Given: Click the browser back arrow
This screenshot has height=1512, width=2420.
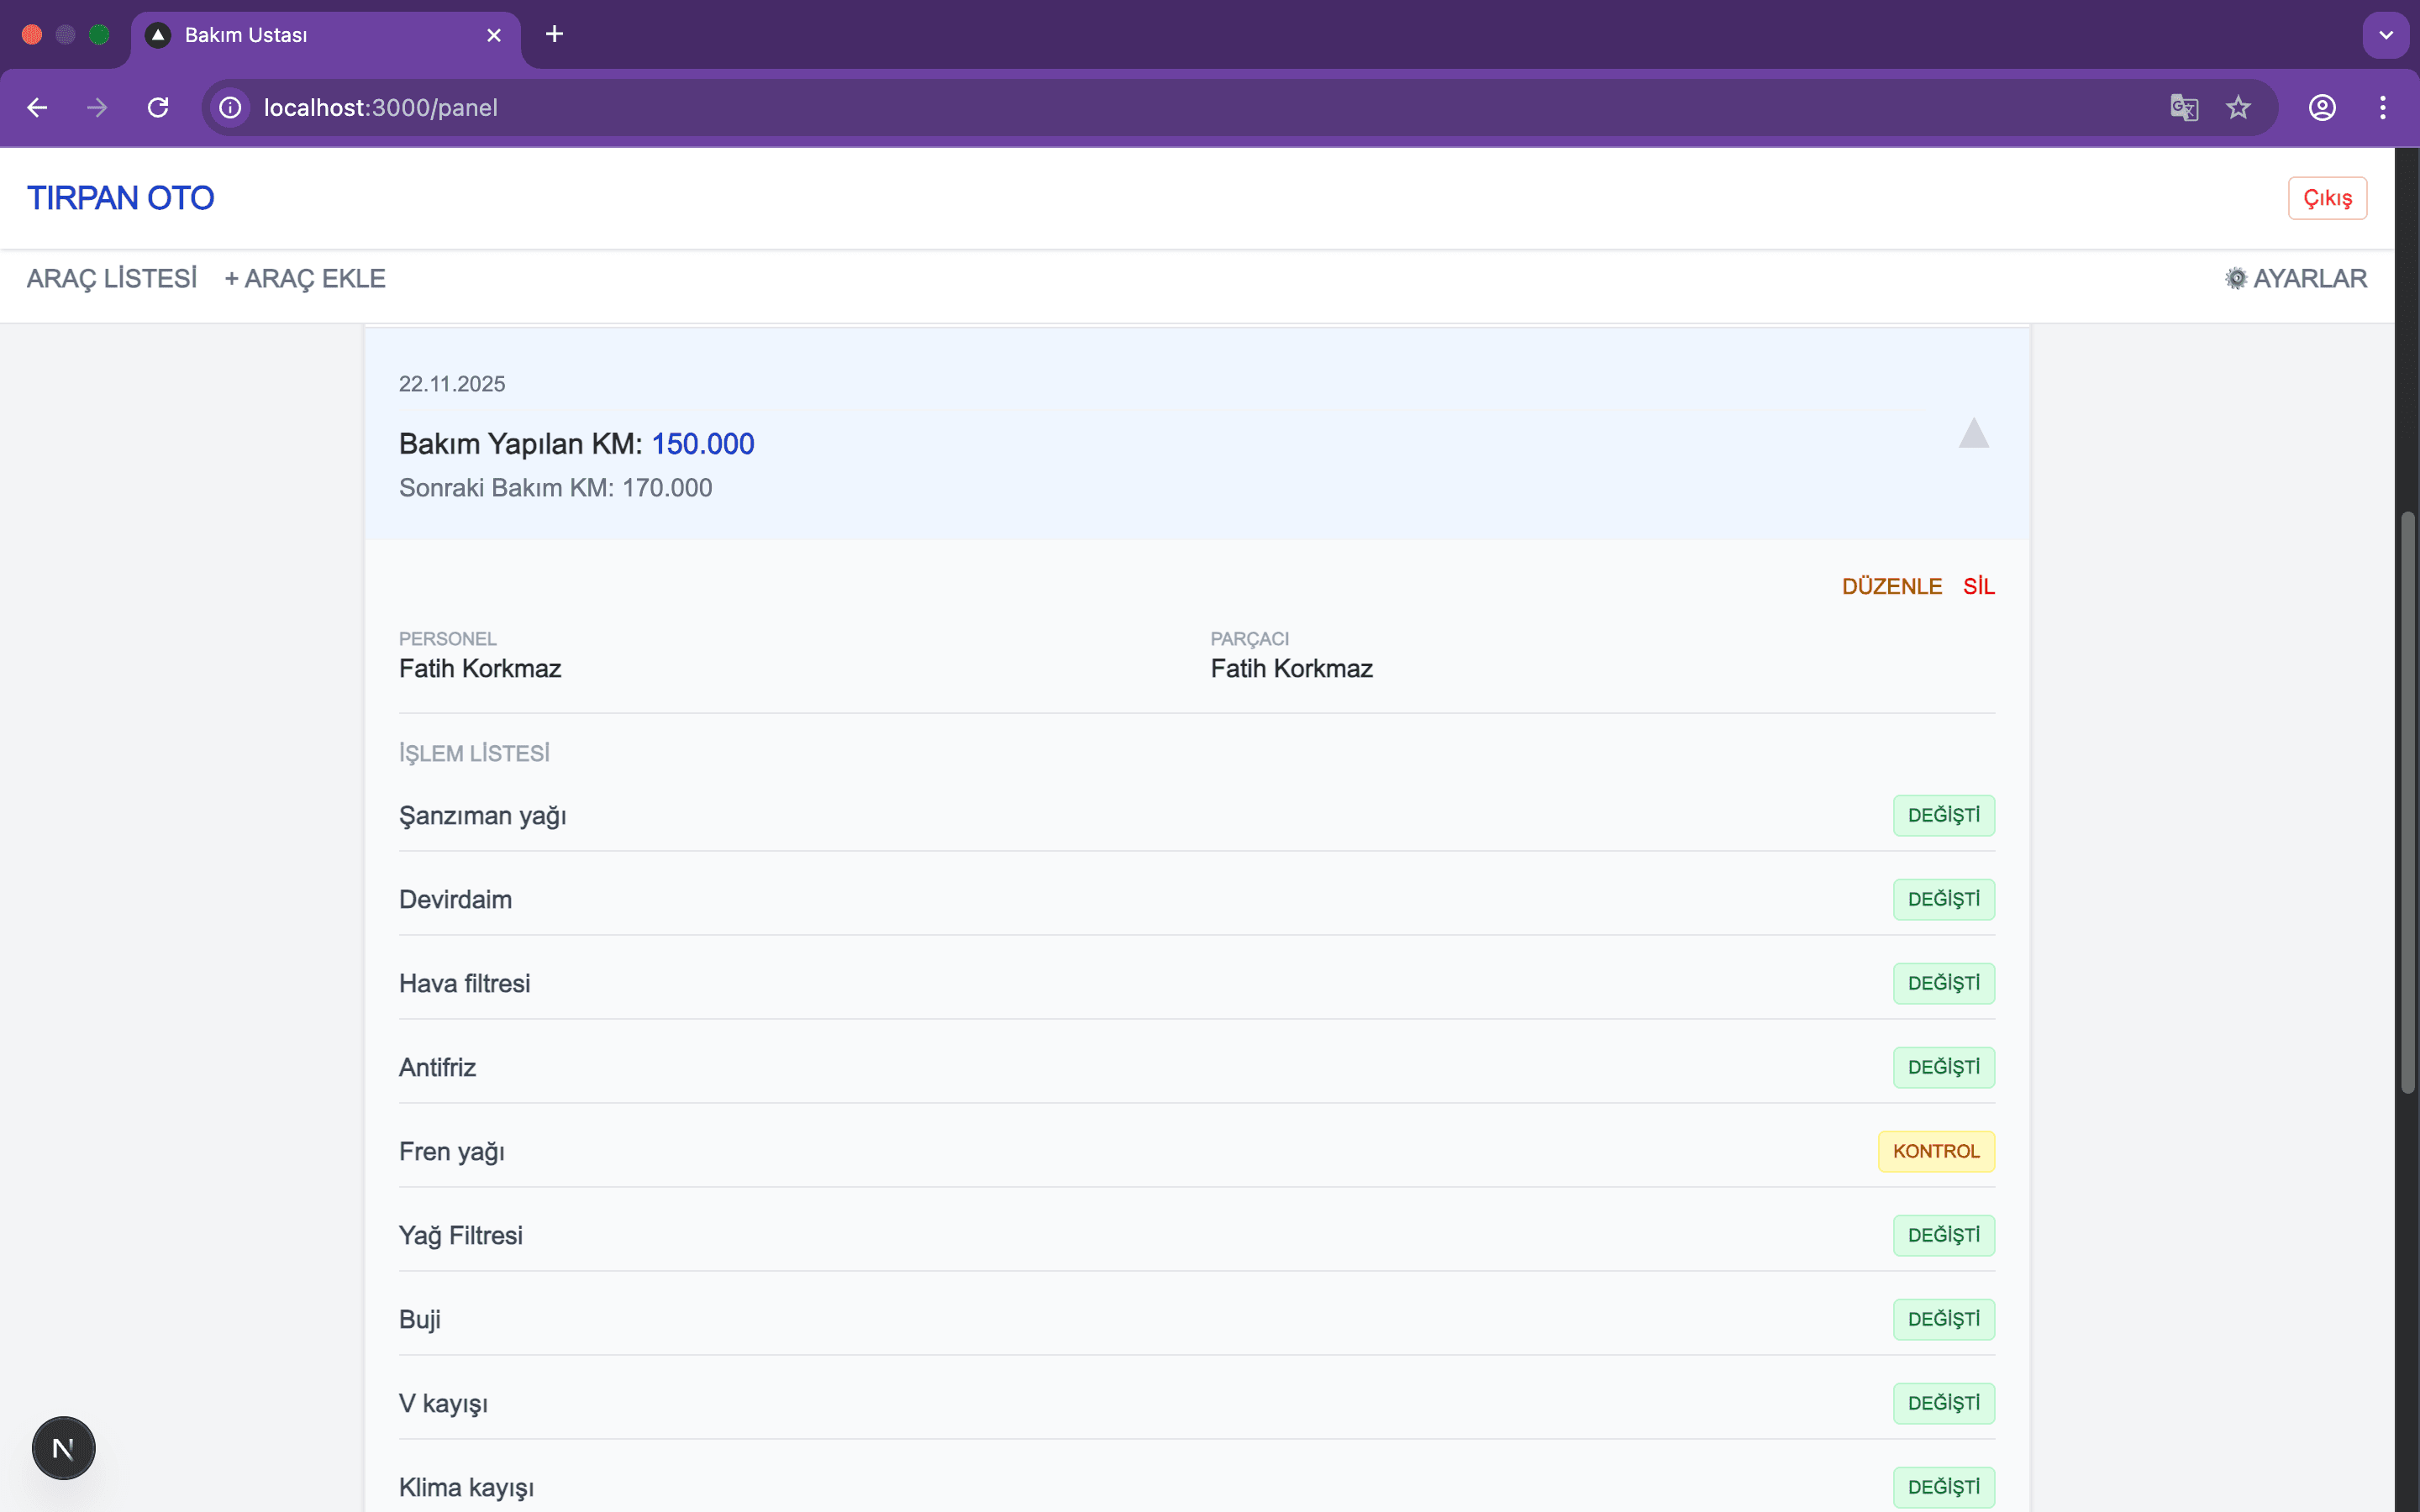Looking at the screenshot, I should point(37,107).
